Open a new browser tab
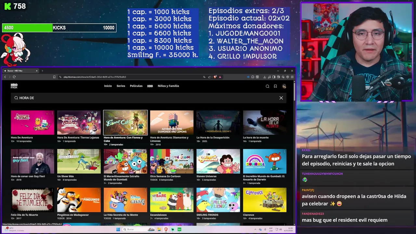Viewport: 416px width, 234px height. 42,71
